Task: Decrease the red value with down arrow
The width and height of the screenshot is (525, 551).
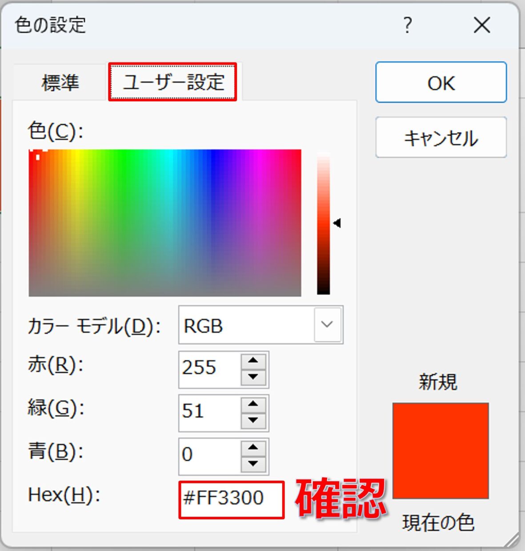Action: [253, 377]
